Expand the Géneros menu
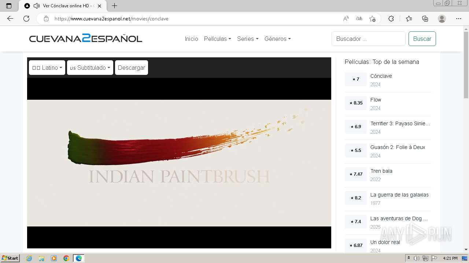 point(277,39)
